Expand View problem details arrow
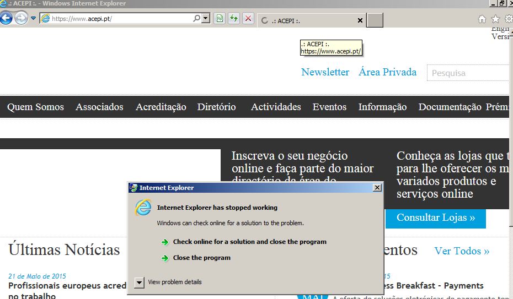Viewport: 513px width, 299px height. [x=139, y=282]
